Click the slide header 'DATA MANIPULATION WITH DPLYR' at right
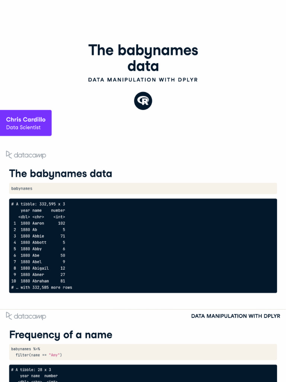This screenshot has height=382, width=286. pos(235,316)
